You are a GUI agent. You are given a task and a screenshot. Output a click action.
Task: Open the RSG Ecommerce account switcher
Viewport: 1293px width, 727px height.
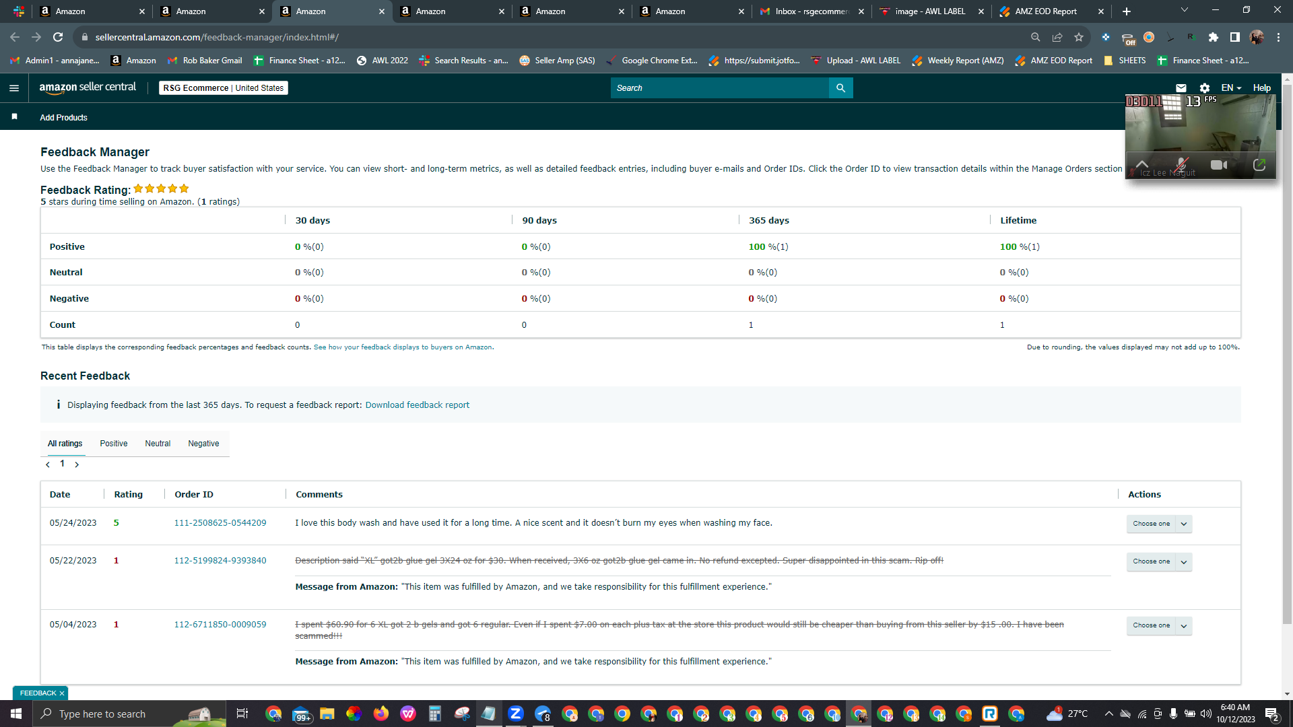[224, 88]
